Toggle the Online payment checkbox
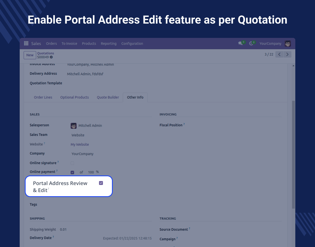315x247 pixels. coord(72,172)
